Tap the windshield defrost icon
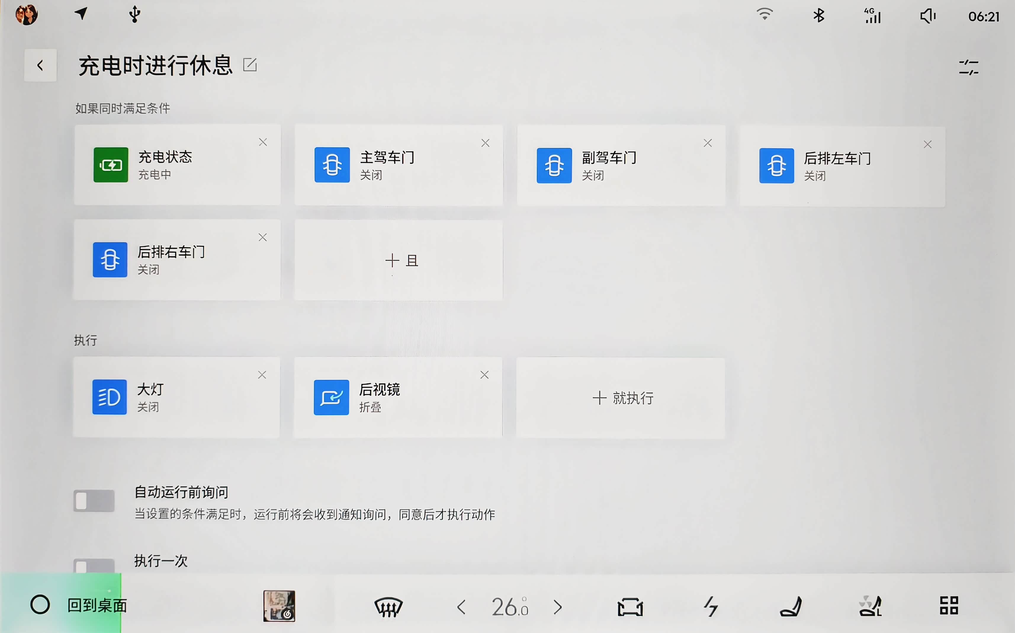The width and height of the screenshot is (1015, 633). click(388, 607)
